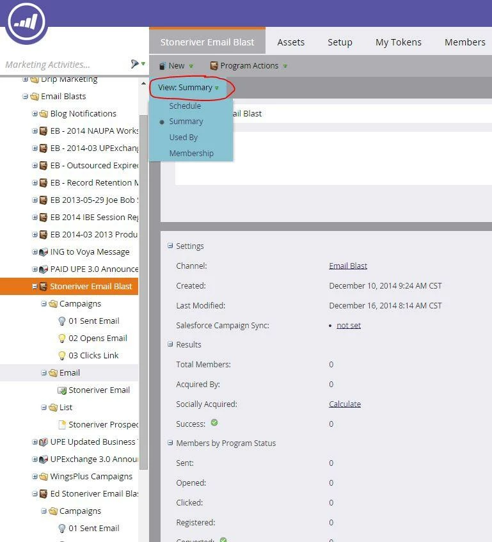492x542 pixels.
Task: Open the New dropdown menu
Action: pos(176,66)
